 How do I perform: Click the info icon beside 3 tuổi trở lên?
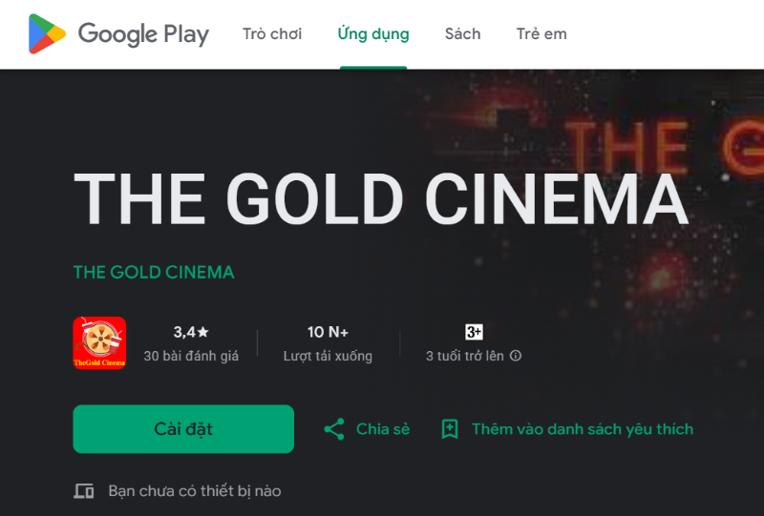516,356
